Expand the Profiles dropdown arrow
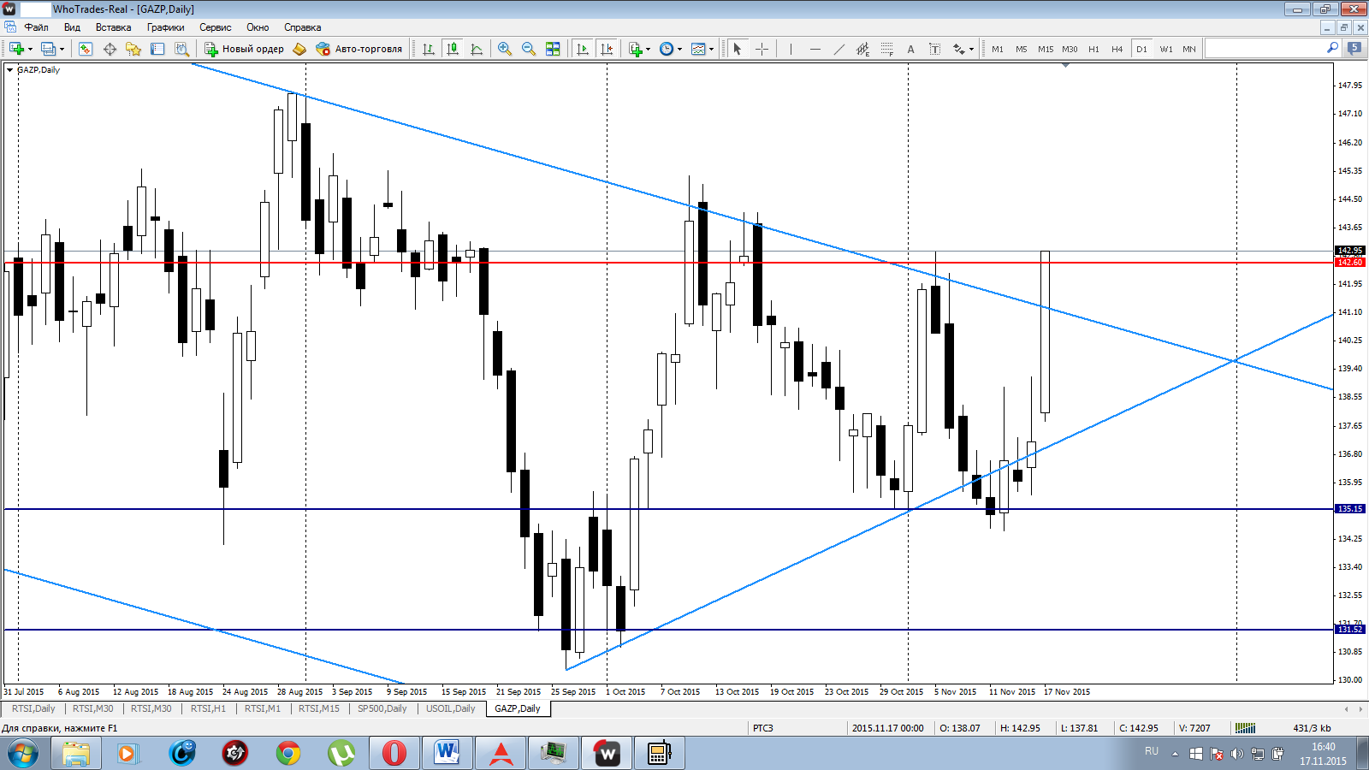This screenshot has height=770, width=1369. click(x=62, y=49)
